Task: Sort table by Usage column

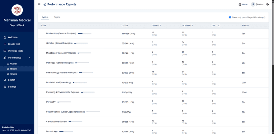Action: [x=126, y=26]
